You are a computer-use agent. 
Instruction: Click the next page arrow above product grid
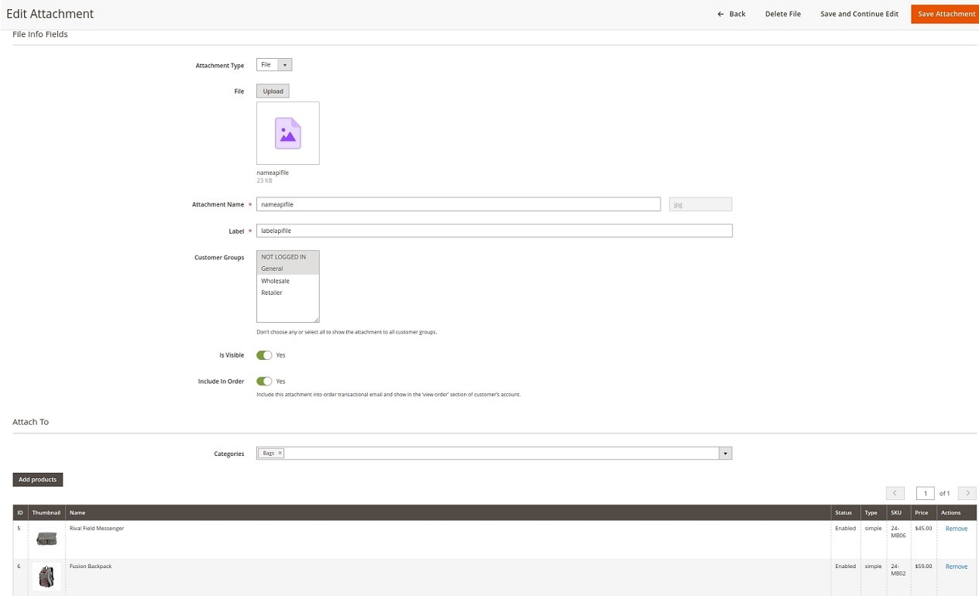point(966,492)
